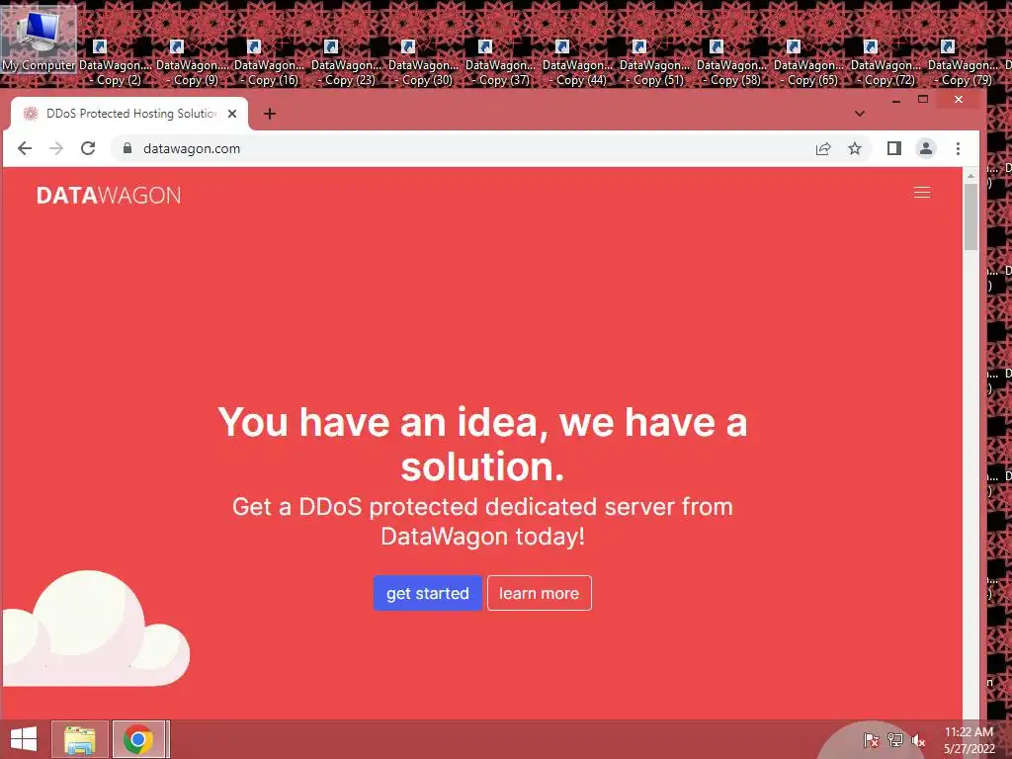Open a new tab
1012x759 pixels.
270,114
